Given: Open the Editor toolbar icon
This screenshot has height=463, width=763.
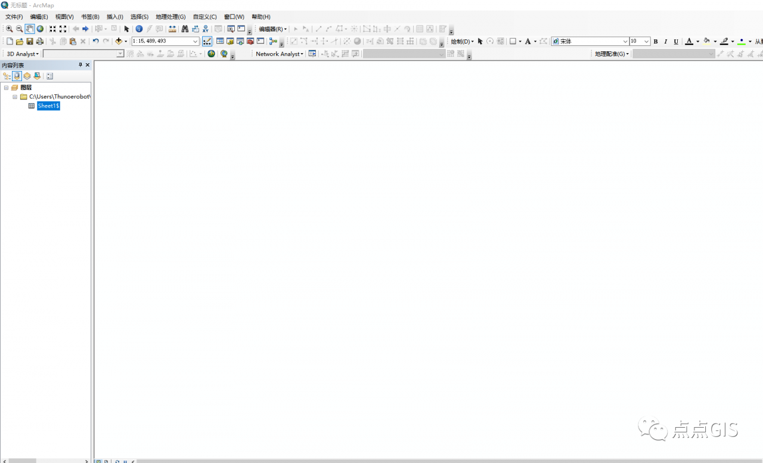Looking at the screenshot, I should pos(207,41).
